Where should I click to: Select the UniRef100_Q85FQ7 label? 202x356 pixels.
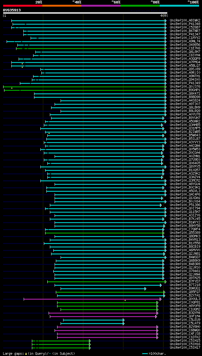tap(185, 292)
